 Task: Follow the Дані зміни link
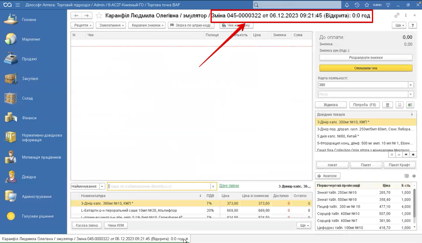pyautogui.click(x=229, y=186)
